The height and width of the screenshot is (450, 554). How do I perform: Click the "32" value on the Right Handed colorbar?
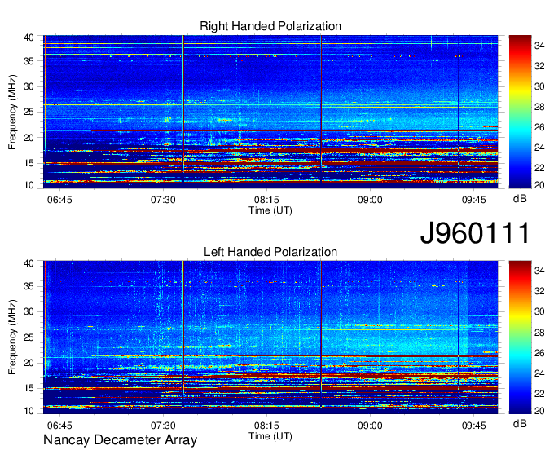click(x=539, y=66)
